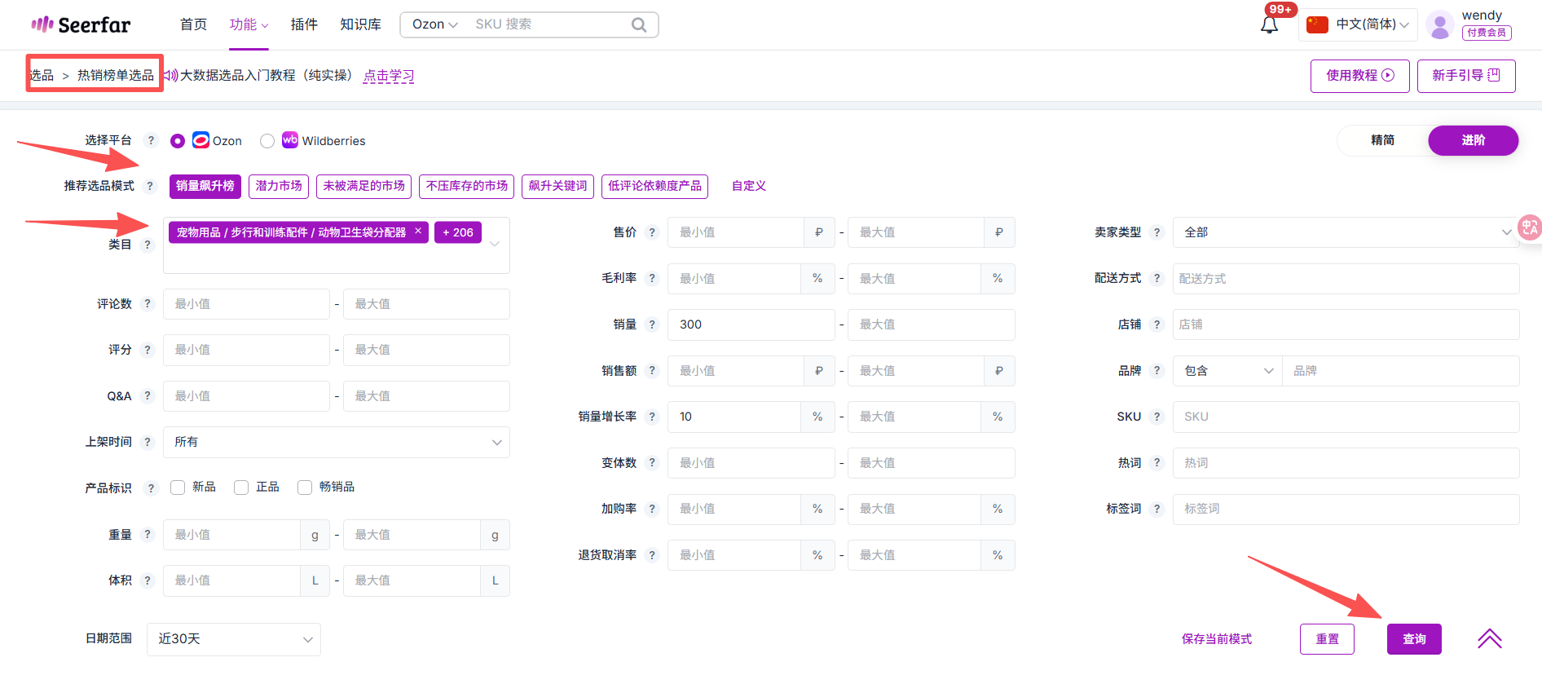Select the Wildberries platform radio button
Screen dimensions: 1542x675
[267, 141]
